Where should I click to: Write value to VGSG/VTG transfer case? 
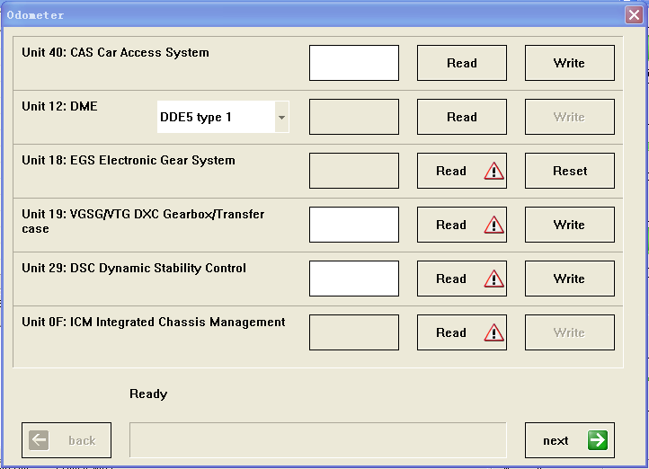(569, 225)
